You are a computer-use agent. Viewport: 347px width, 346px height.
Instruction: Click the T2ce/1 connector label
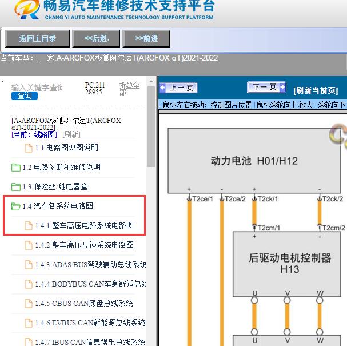click(202, 199)
